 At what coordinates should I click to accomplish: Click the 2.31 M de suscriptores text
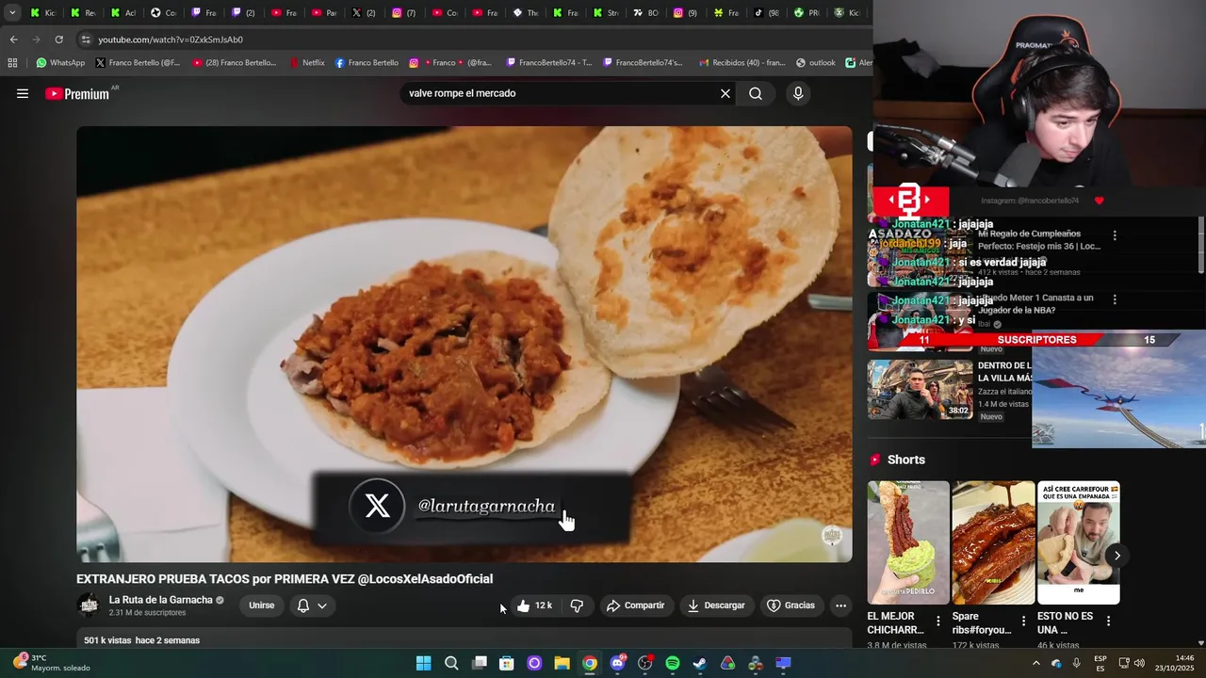(x=147, y=613)
